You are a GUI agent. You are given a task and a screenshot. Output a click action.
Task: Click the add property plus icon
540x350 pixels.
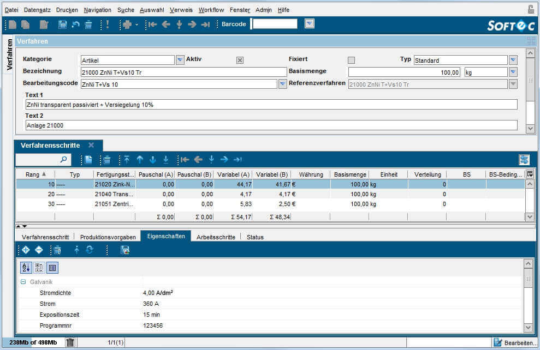(26, 250)
